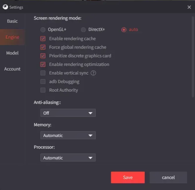Open the Anti-aliasing dropdown
Screen dimensions: 195x190
pos(68,113)
